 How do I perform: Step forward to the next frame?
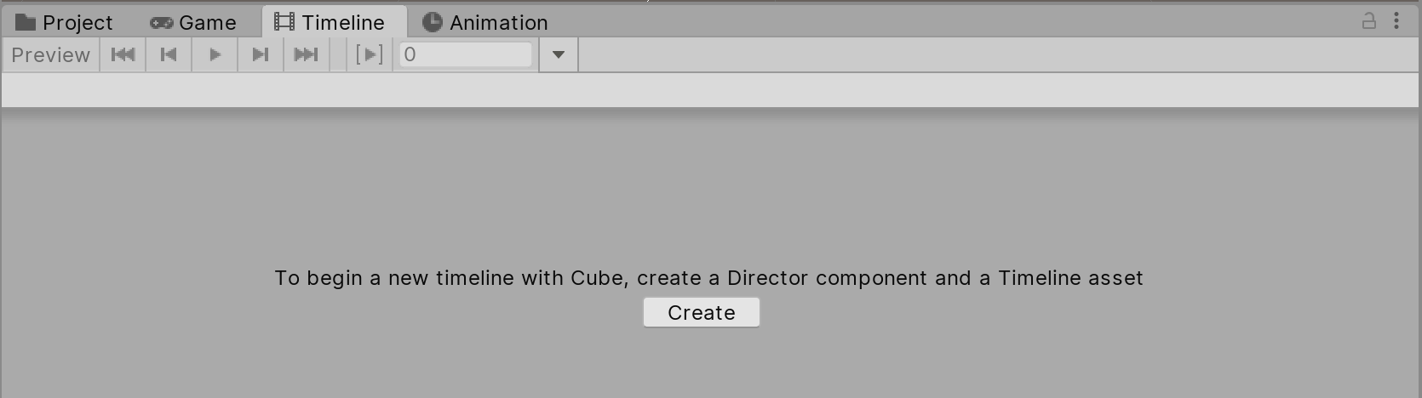[x=261, y=54]
